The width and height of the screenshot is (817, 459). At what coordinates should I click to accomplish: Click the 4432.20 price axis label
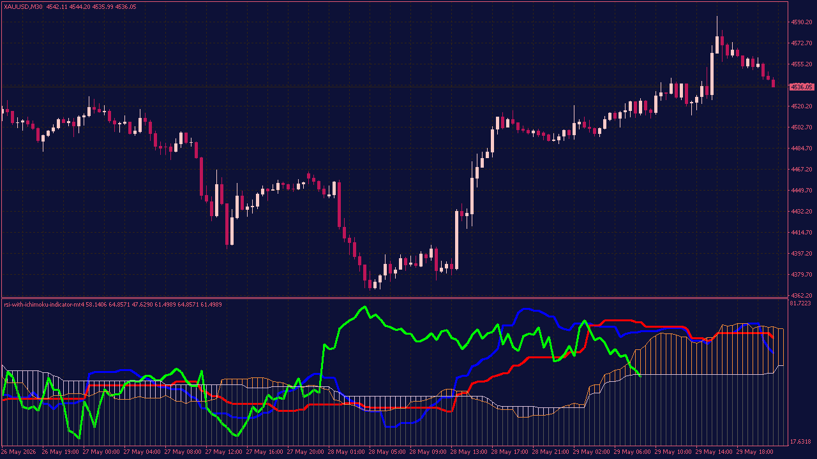tap(801, 212)
